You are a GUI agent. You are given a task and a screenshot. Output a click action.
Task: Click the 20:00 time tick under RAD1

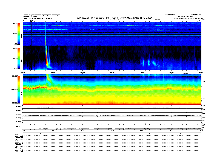tap(172, 72)
